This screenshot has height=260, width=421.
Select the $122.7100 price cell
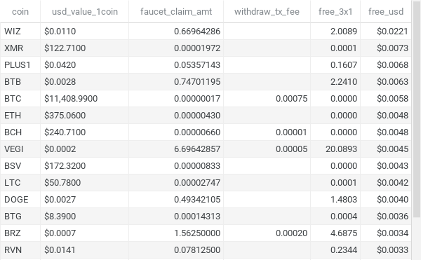click(85, 48)
